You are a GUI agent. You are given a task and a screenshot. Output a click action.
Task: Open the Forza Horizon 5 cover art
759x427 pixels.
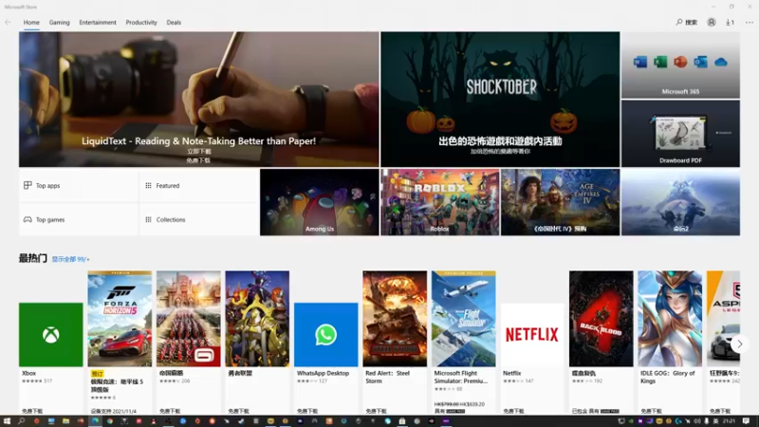pyautogui.click(x=120, y=319)
